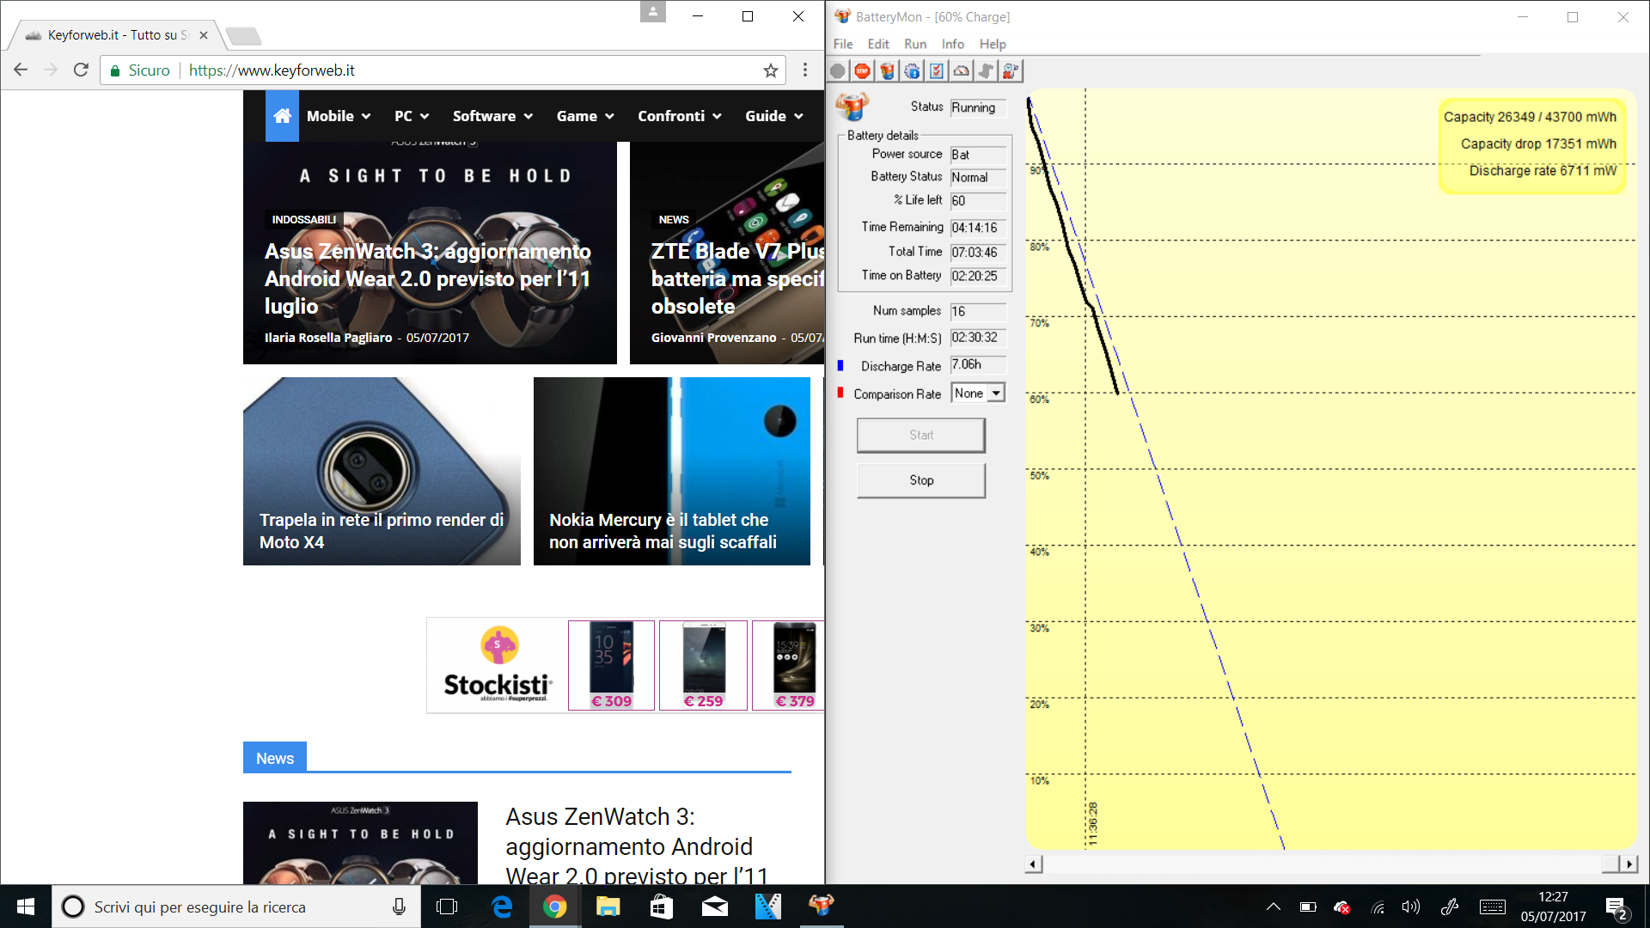Screen dimensions: 1650x928
Task: Click the checklist configuration toolbar icon
Action: coord(937,71)
